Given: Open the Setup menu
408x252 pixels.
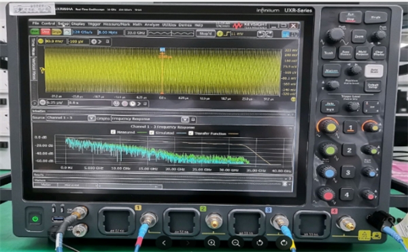Looking at the screenshot, I should tap(63, 24).
